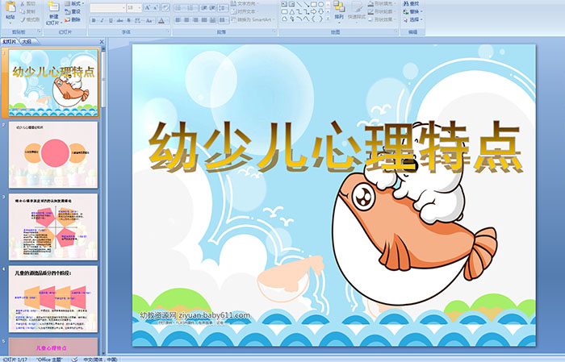Switch to the Outline (大纲) pane tab
The width and height of the screenshot is (565, 362).
pos(27,42)
